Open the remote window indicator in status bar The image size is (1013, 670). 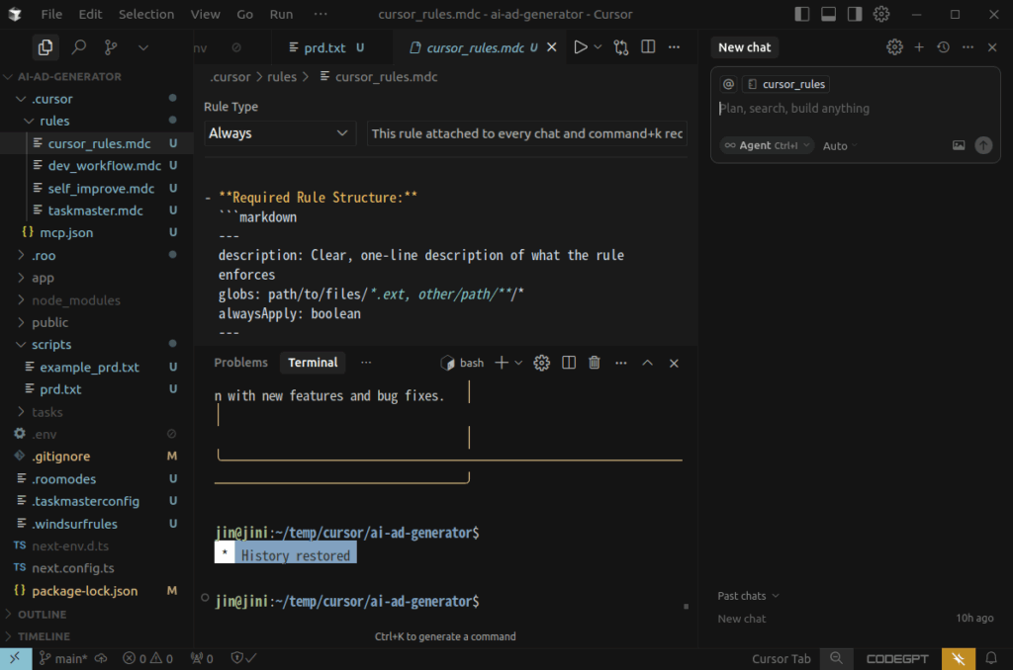[16, 658]
